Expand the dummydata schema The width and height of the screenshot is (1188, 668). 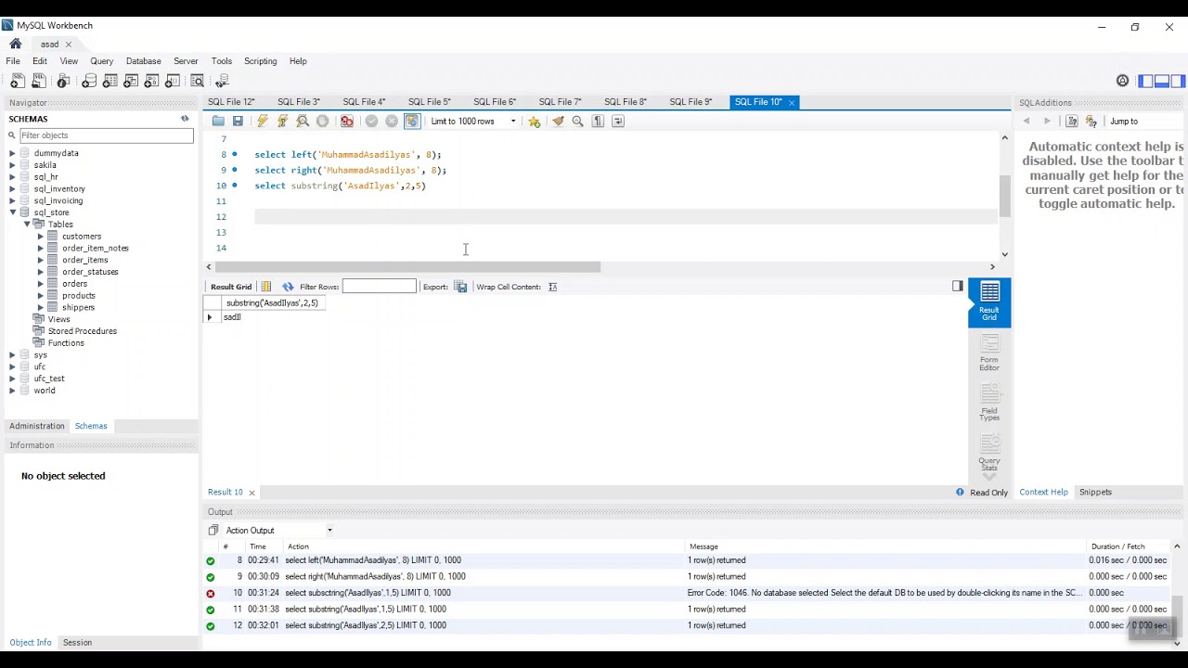click(12, 153)
